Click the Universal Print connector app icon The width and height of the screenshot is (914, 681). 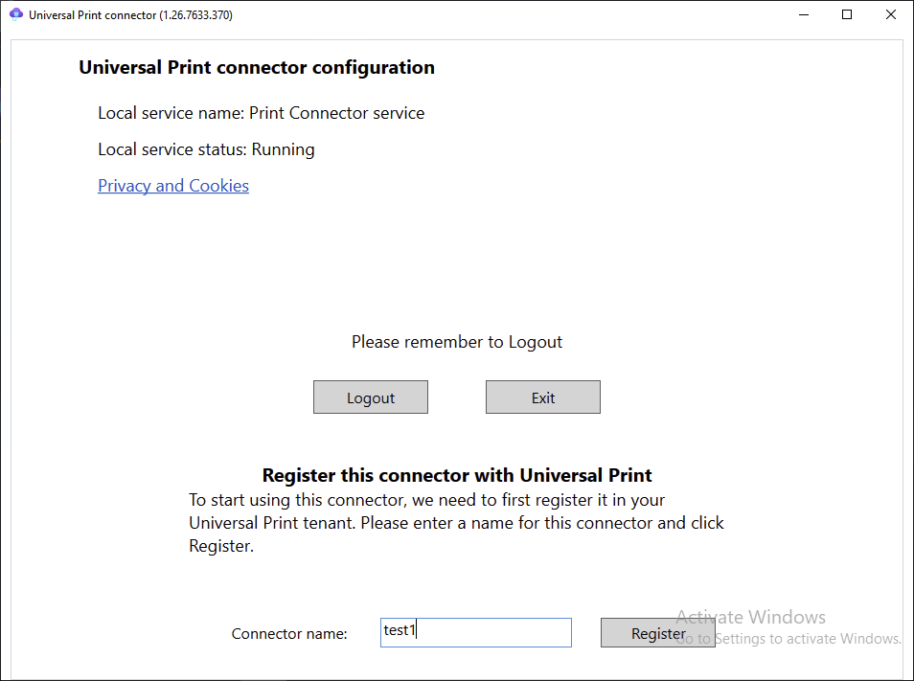tap(15, 14)
